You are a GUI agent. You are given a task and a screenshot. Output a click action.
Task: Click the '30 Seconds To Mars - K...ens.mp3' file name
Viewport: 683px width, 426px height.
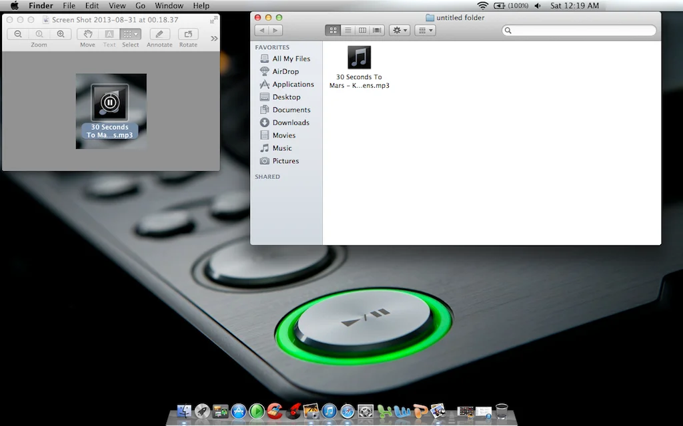coord(360,81)
